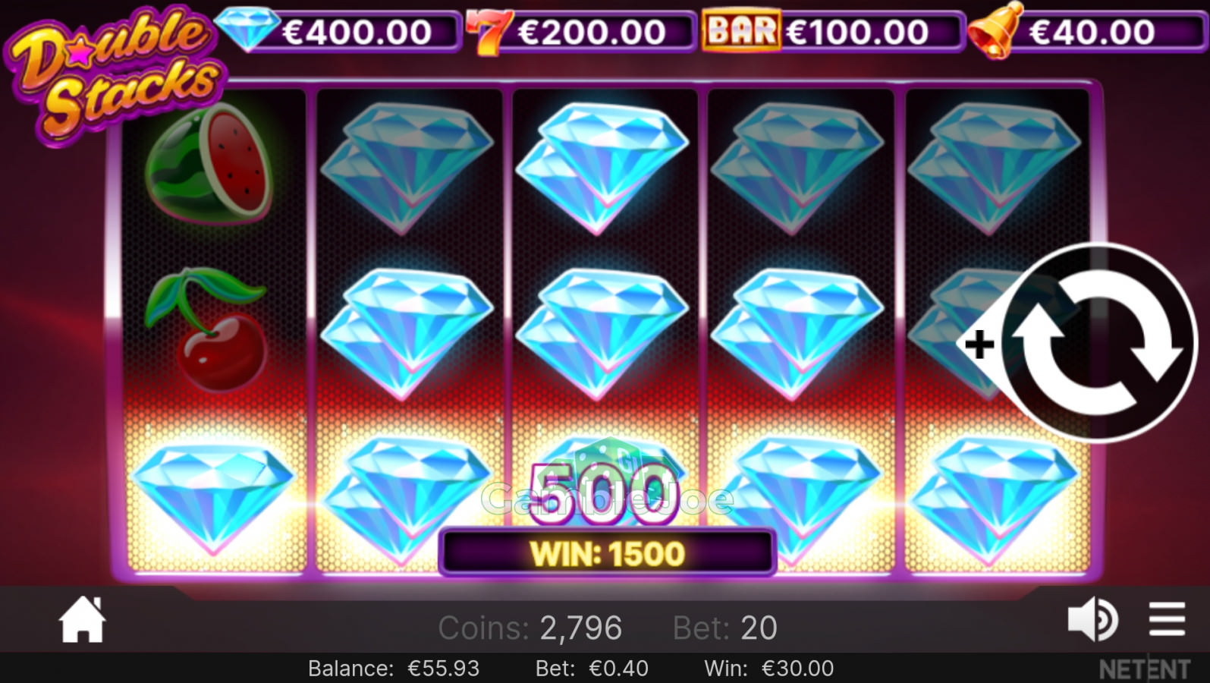Click the Bet: 20 coin value
The height and width of the screenshot is (683, 1210).
724,628
